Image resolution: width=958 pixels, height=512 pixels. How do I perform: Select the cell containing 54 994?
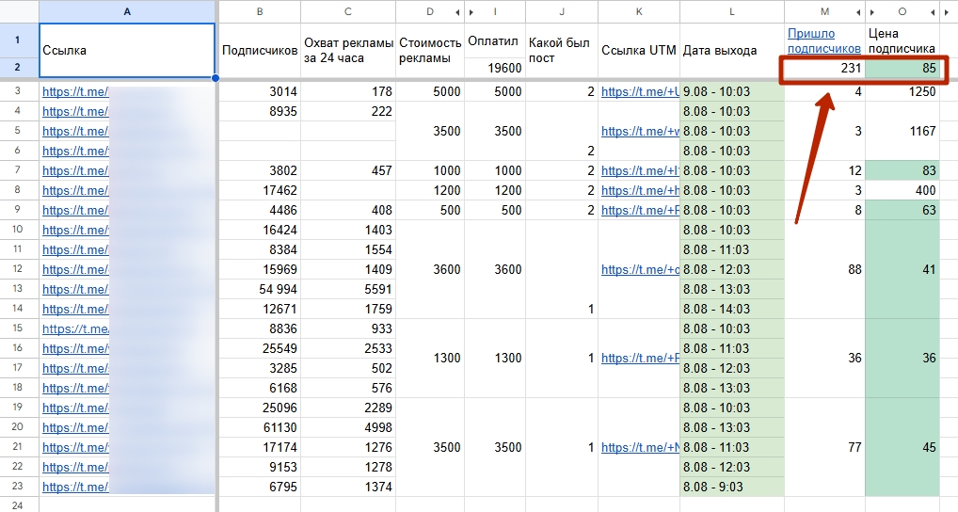259,289
